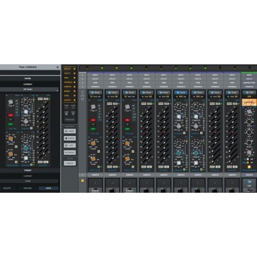Close the Console panel with the X
Screen dimensions: 257x257
(57, 67)
